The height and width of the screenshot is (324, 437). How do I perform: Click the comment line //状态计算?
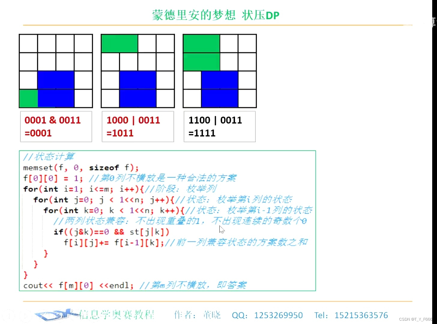[49, 157]
